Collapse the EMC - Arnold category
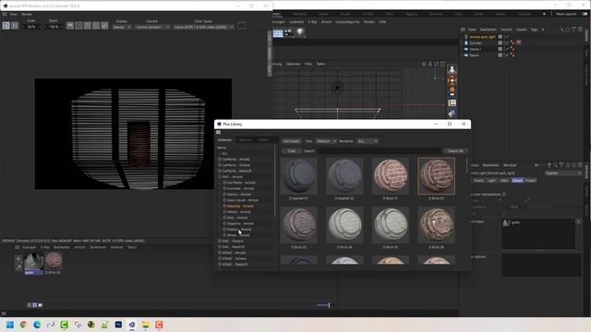 tap(220, 176)
